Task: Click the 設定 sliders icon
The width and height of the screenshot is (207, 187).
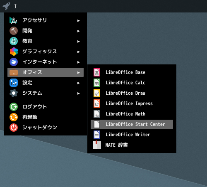Action: click(x=14, y=83)
